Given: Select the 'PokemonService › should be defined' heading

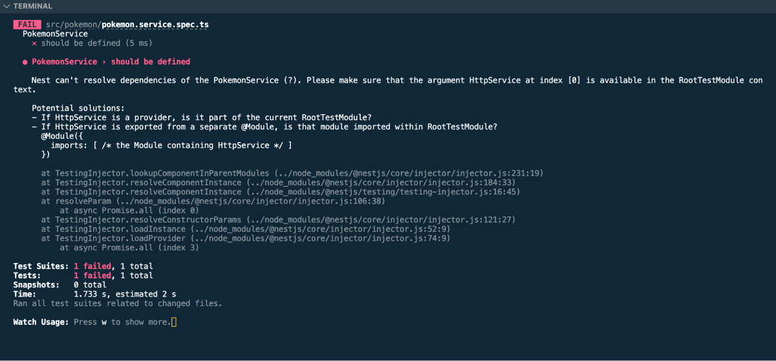Looking at the screenshot, I should [x=111, y=62].
